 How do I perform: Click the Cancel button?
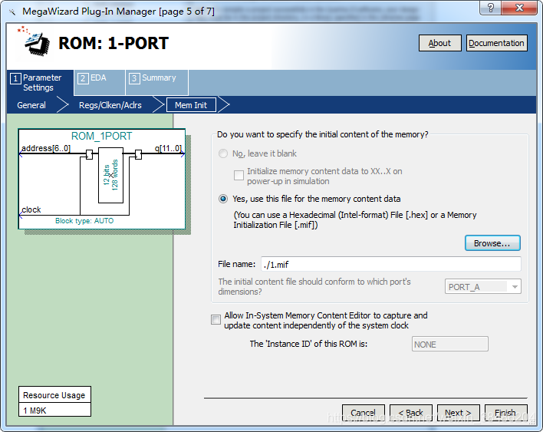point(364,413)
